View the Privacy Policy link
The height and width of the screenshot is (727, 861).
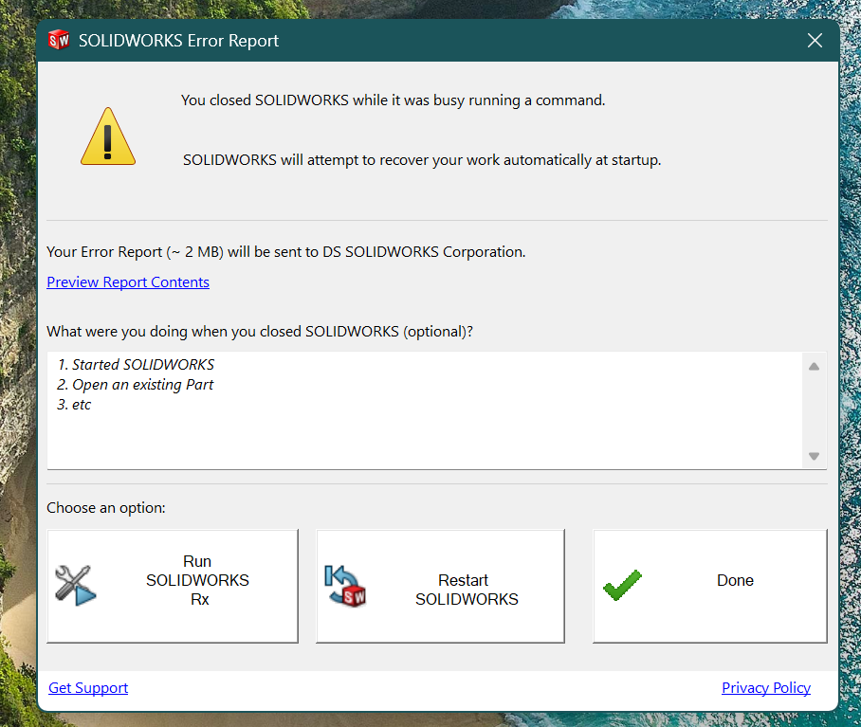766,688
